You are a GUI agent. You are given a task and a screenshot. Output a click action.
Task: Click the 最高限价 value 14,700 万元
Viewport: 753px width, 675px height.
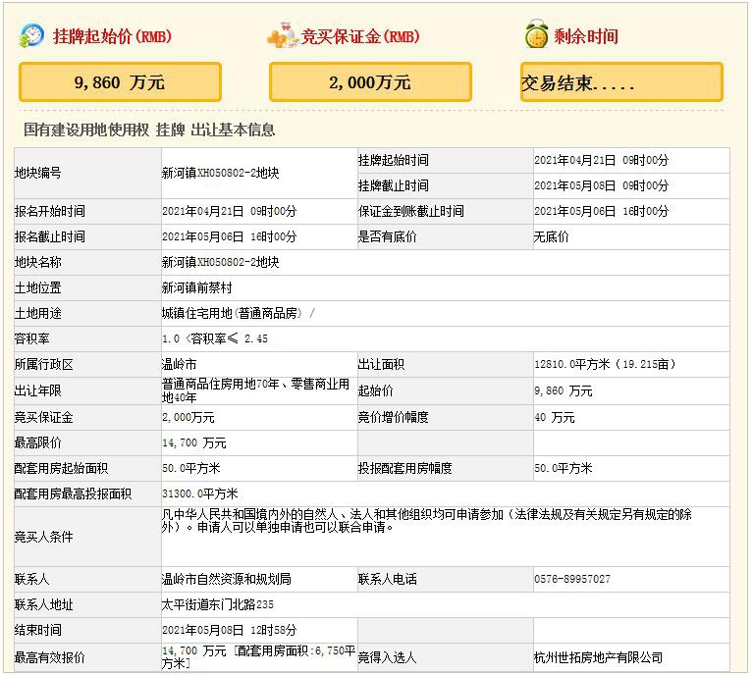click(x=194, y=442)
